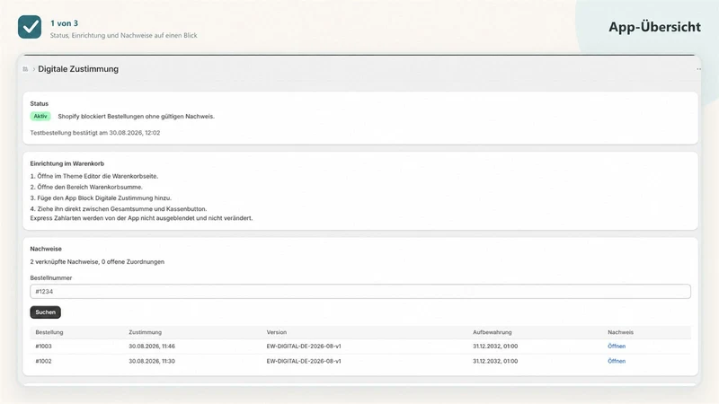This screenshot has width=719, height=404.
Task: Open the three-dot menu in app header
Action: click(x=699, y=69)
